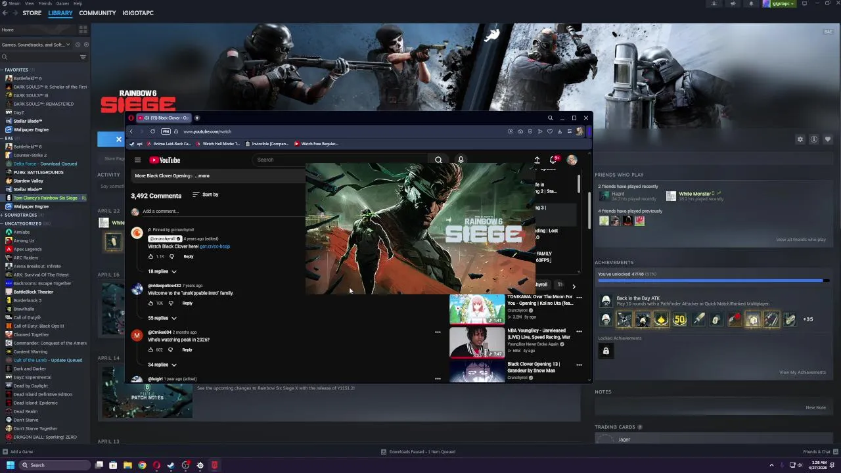Reload the YouTube page in Opera
The image size is (841, 473).
[152, 131]
